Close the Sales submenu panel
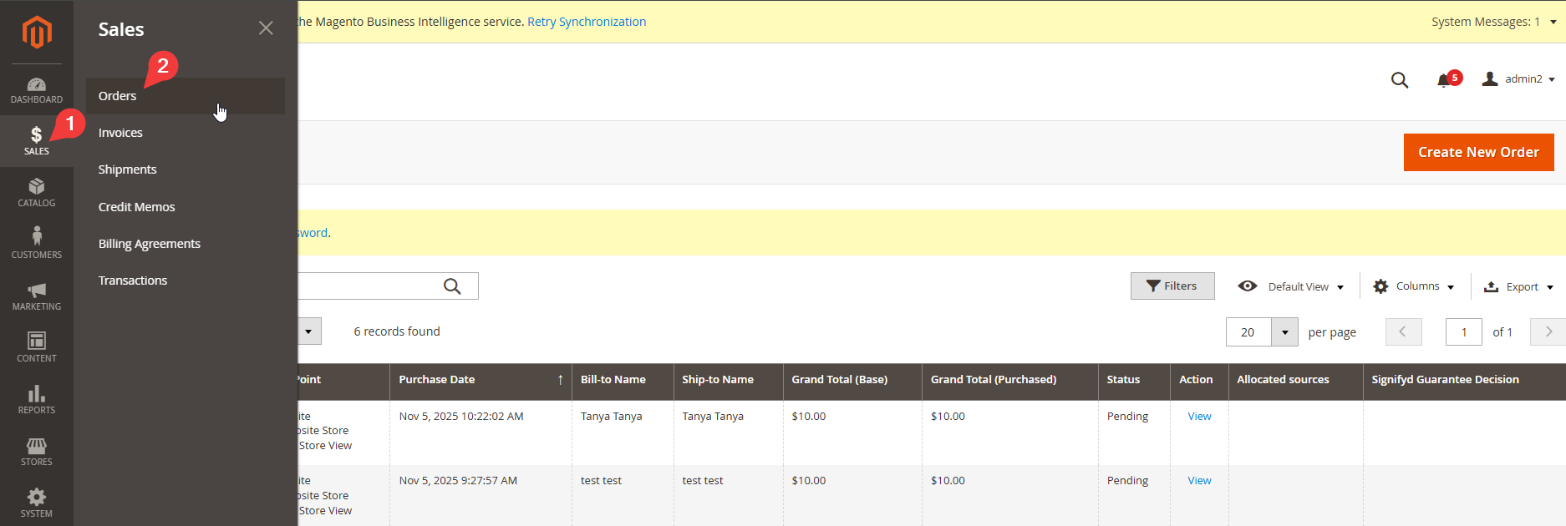 (266, 28)
